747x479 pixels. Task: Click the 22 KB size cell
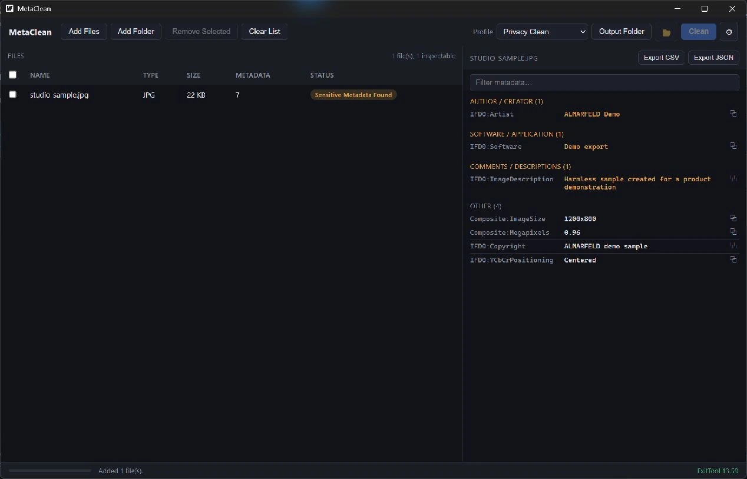point(196,95)
